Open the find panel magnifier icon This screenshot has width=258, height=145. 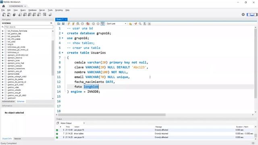click(x=140, y=24)
